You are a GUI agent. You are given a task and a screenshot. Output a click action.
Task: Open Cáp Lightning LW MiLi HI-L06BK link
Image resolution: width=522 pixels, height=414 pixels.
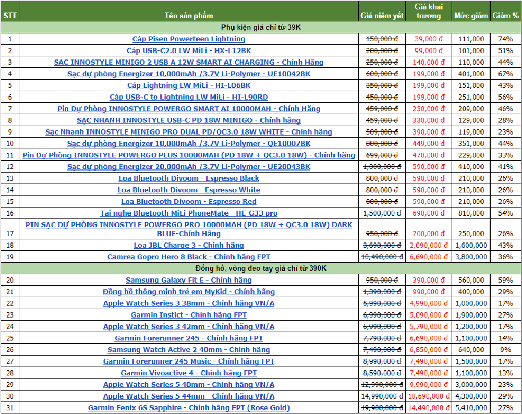tap(189, 86)
